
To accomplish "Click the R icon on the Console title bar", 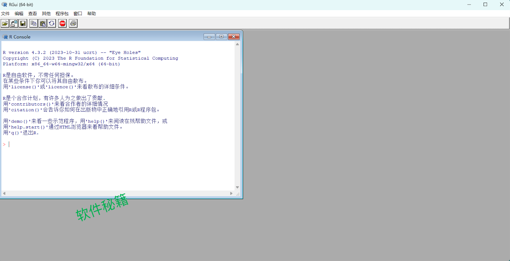I will coord(5,37).
